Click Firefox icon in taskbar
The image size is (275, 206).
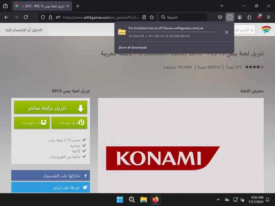pyautogui.click(x=155, y=200)
